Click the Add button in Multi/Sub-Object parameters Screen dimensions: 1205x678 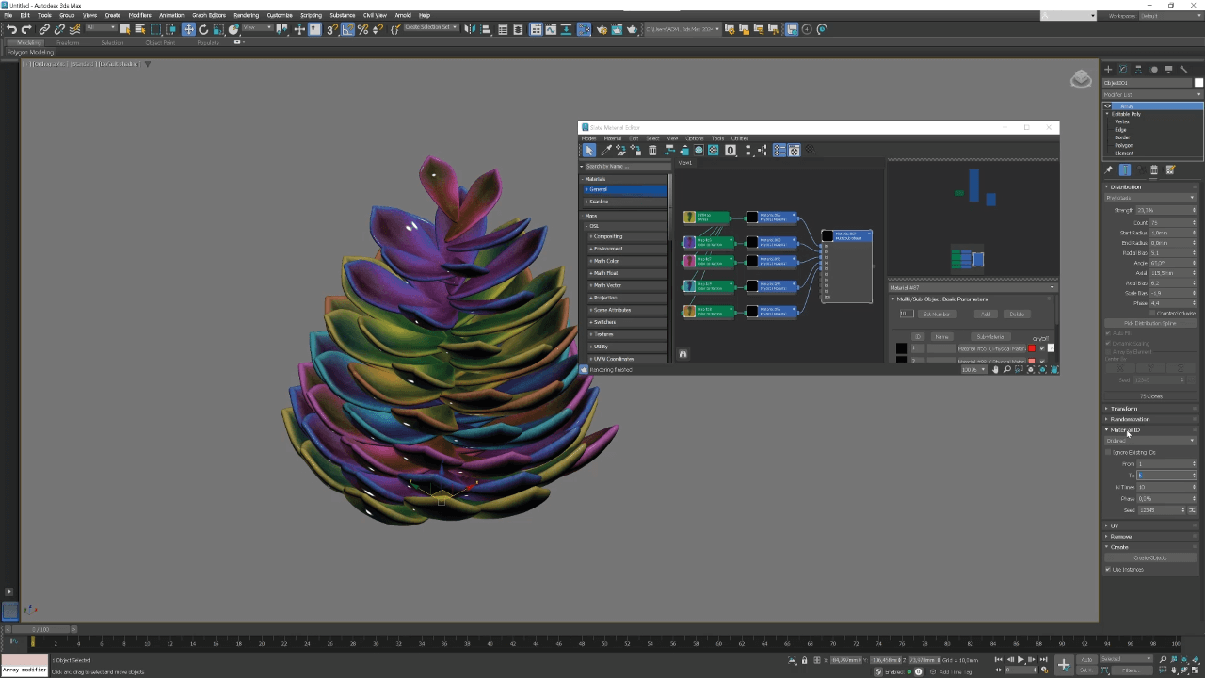click(x=986, y=314)
